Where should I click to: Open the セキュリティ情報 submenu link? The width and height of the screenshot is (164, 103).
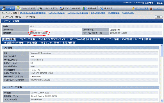98,13
